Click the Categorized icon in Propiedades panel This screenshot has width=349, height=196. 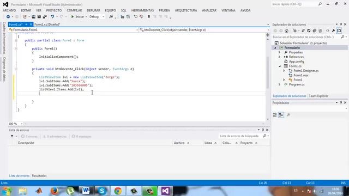[x=275, y=115]
